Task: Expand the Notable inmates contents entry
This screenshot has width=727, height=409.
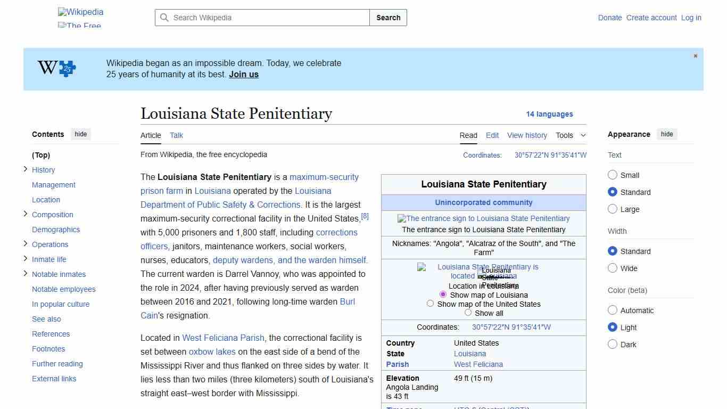Action: (26, 274)
